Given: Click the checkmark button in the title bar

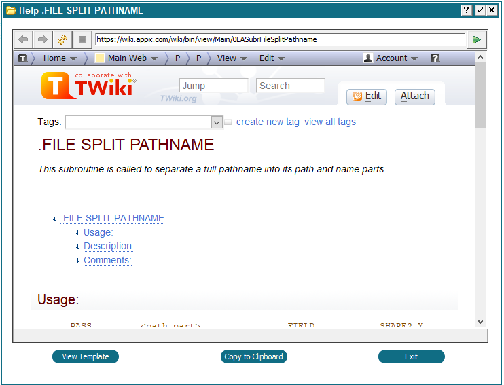Looking at the screenshot, I should click(x=480, y=10).
